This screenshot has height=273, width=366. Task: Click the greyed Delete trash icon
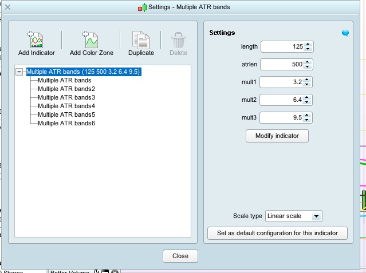pos(178,40)
